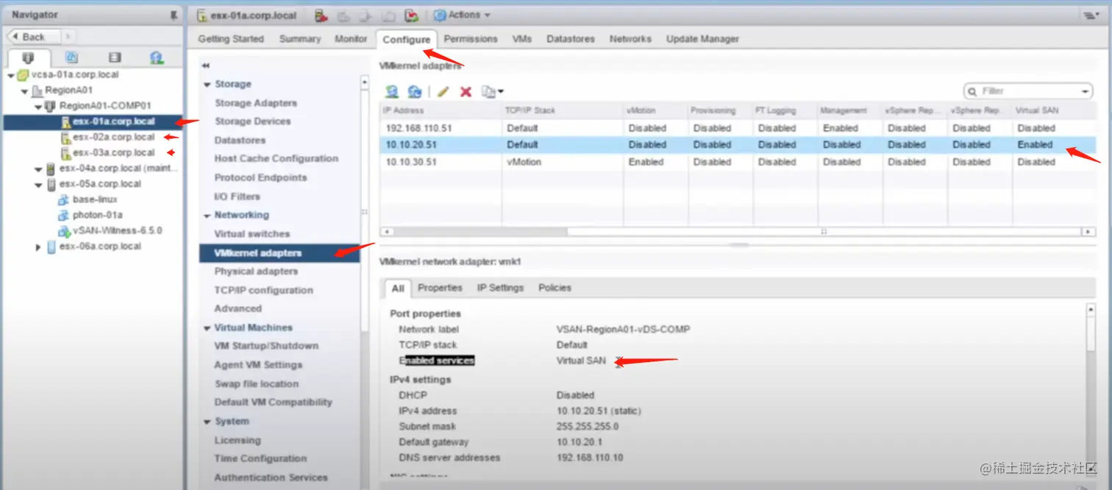1112x490 pixels.
Task: Remove the selected VMkernel adapter
Action: click(466, 91)
